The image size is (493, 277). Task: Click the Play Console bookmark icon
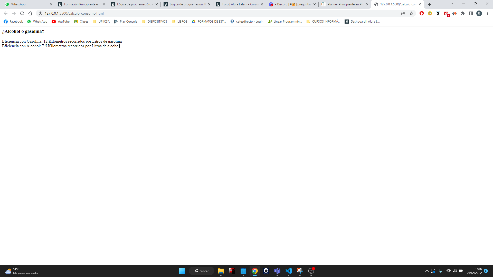point(116,21)
